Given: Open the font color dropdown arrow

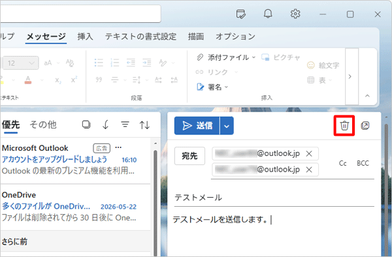Looking at the screenshot, I should 42,80.
